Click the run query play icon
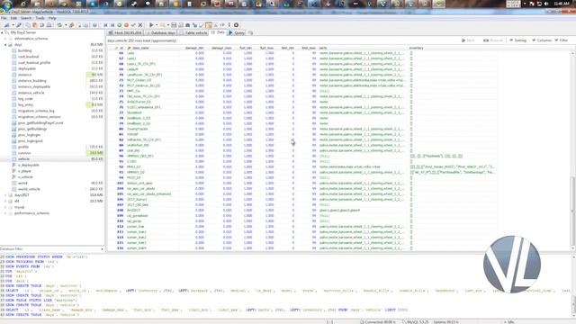Viewport: 576px width, 324px height. tap(151, 25)
